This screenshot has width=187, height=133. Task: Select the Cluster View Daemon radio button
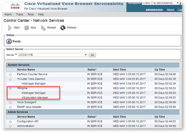[x=10, y=79]
